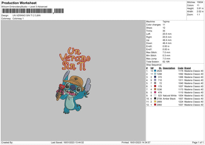Select the thread code "1224"

pyautogui.click(x=181, y=102)
